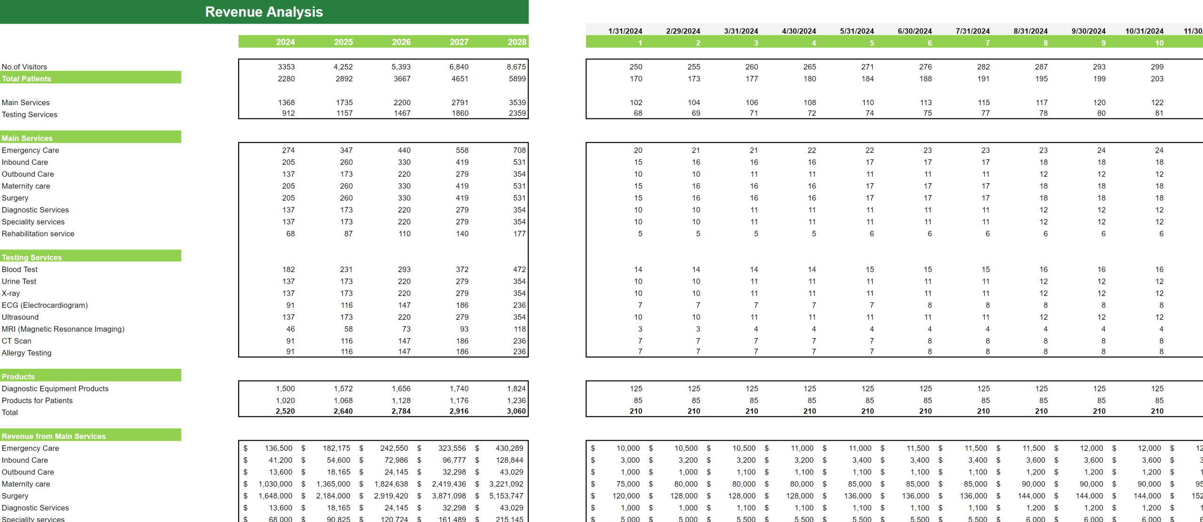Click the 2/29/2024 date header
This screenshot has width=1203, height=522.
click(x=683, y=31)
